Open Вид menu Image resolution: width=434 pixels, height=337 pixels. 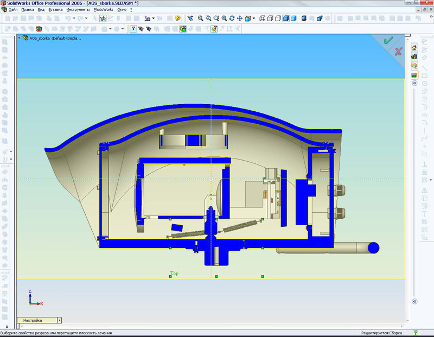click(x=41, y=9)
